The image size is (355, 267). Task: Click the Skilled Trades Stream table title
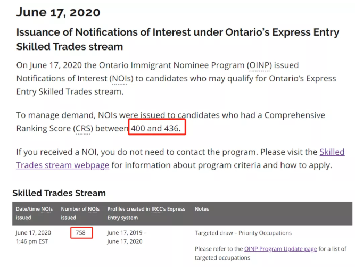tap(59, 193)
